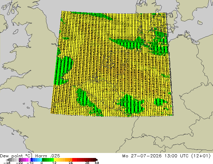The image size is (213, 164).
Task: Click the legend label "-10"
Action: (x=30, y=163)
